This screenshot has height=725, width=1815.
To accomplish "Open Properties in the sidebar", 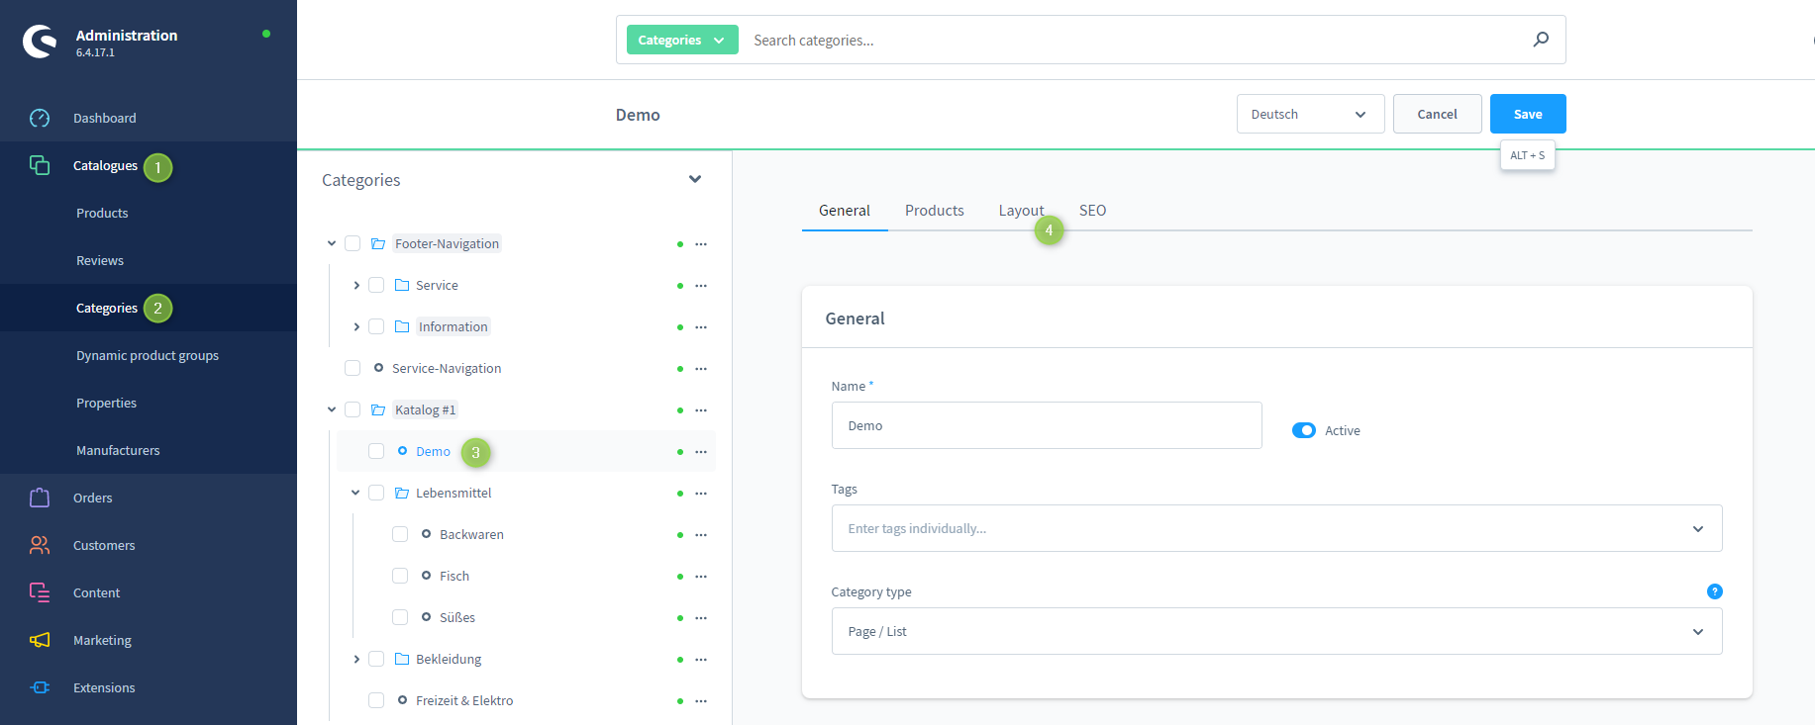I will [x=106, y=403].
